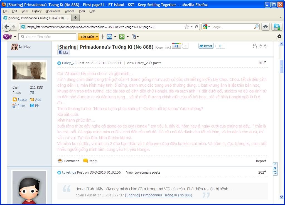285x205 pixels.
Task: Reload the page with the refresh icon
Action: (x=196, y=27)
